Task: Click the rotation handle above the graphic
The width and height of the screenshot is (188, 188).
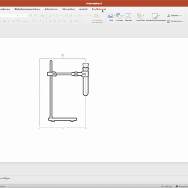Action: [63, 55]
